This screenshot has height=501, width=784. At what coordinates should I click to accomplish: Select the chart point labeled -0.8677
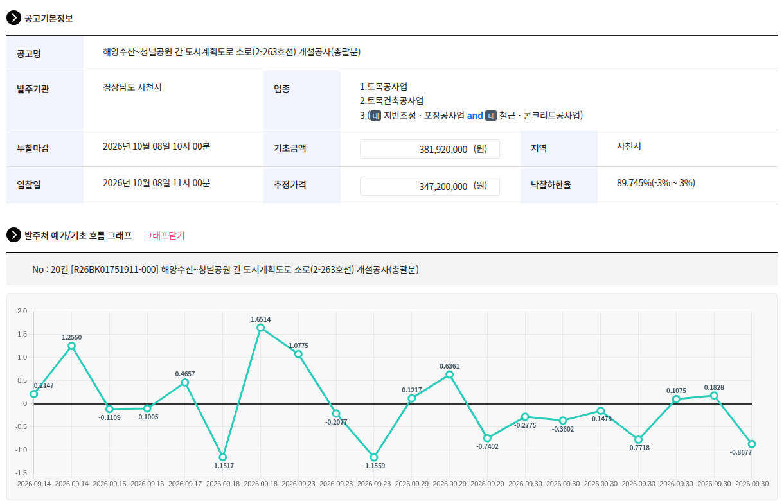(x=752, y=444)
